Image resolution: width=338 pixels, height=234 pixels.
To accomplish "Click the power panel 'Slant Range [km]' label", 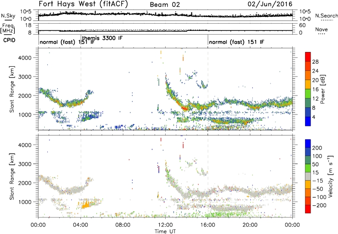I will [12, 89].
